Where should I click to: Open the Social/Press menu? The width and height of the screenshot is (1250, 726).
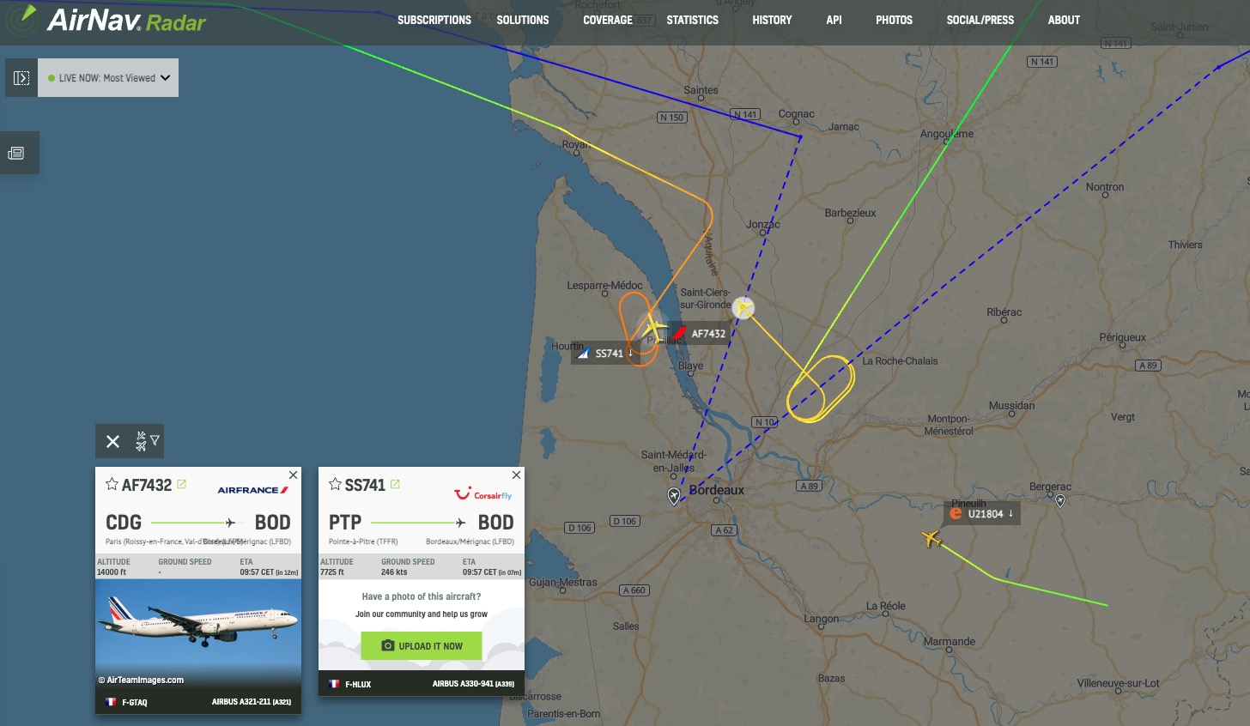click(x=980, y=20)
